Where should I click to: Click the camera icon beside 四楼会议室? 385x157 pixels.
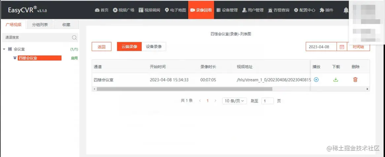15,58
